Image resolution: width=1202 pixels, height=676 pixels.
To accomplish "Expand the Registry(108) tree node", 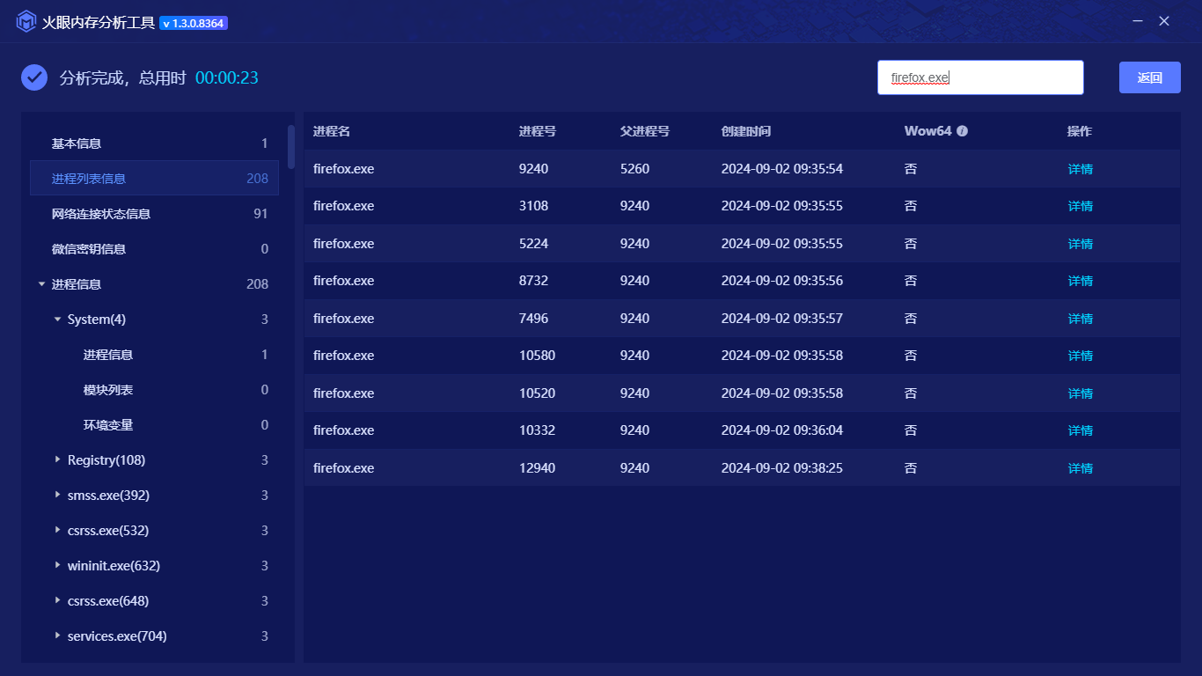I will pyautogui.click(x=57, y=460).
